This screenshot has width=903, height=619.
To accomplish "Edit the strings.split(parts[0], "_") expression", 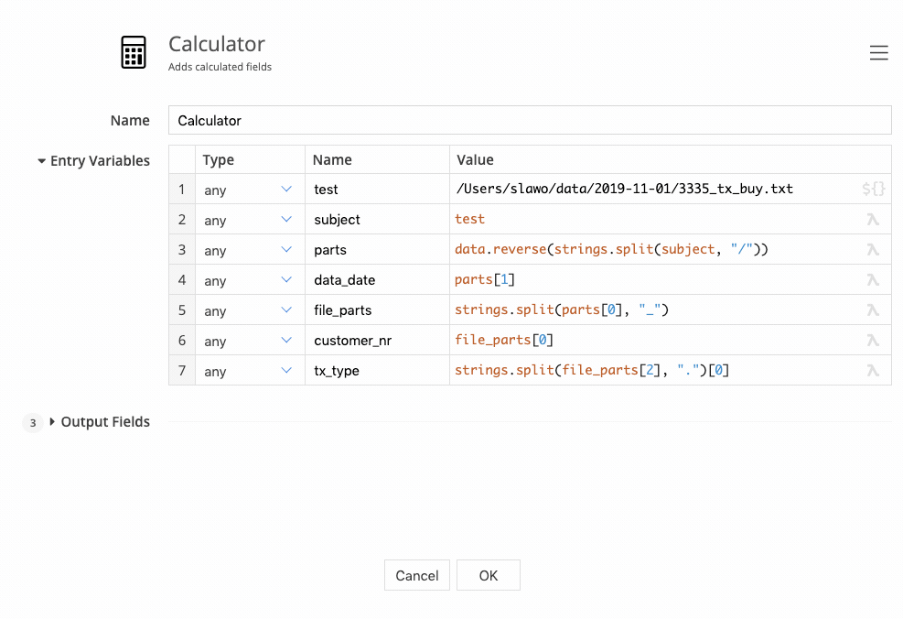I will coord(562,309).
